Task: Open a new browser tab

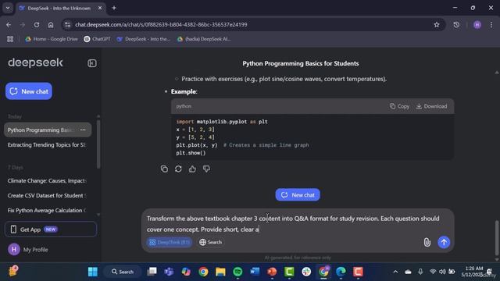Action: [x=114, y=8]
